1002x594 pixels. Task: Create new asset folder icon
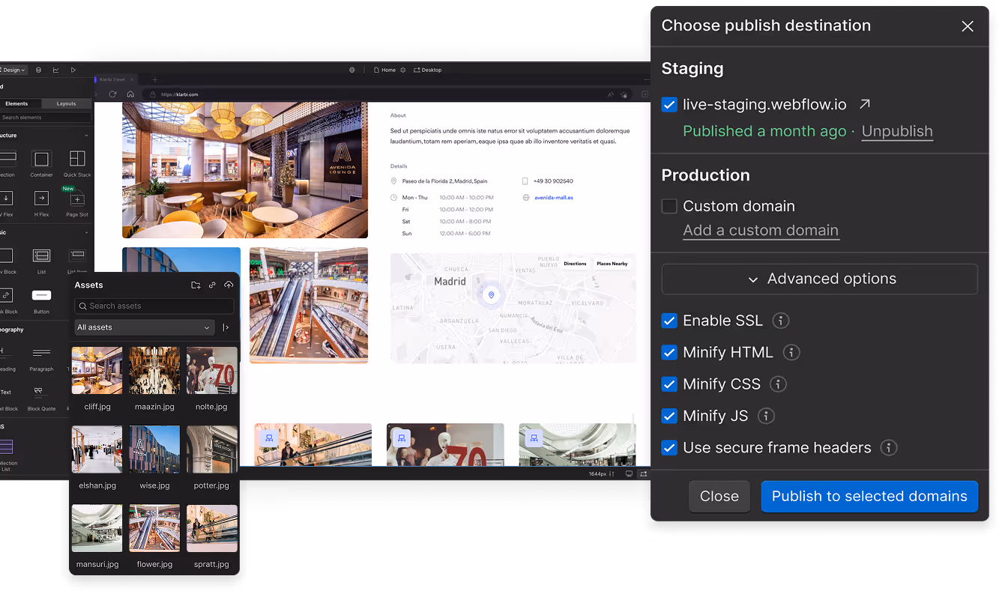(x=196, y=285)
